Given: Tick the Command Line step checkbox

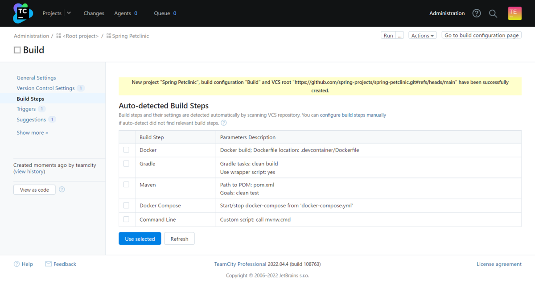Looking at the screenshot, I should 126,219.
